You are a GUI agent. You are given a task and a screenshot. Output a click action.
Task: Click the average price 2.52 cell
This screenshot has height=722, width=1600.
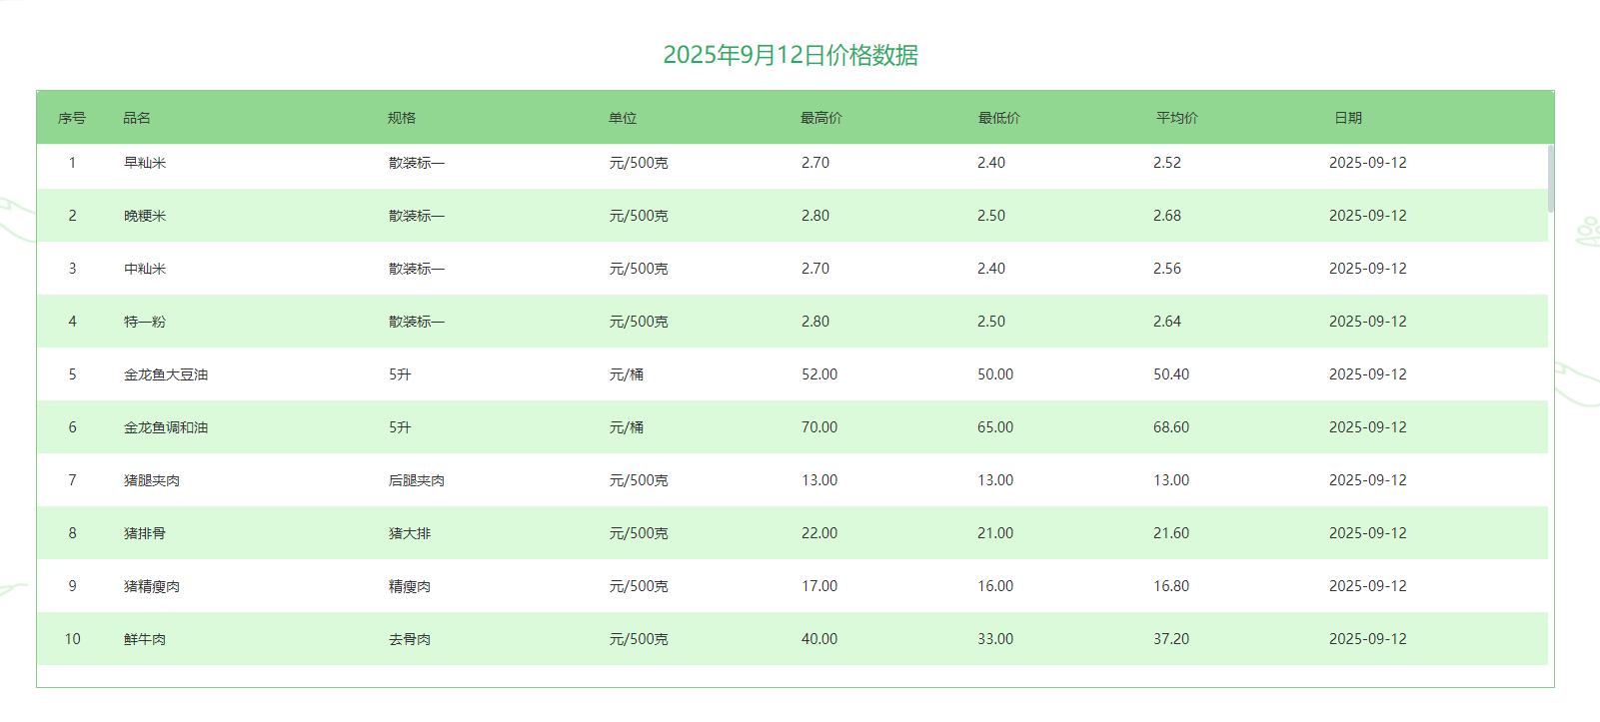point(1167,163)
